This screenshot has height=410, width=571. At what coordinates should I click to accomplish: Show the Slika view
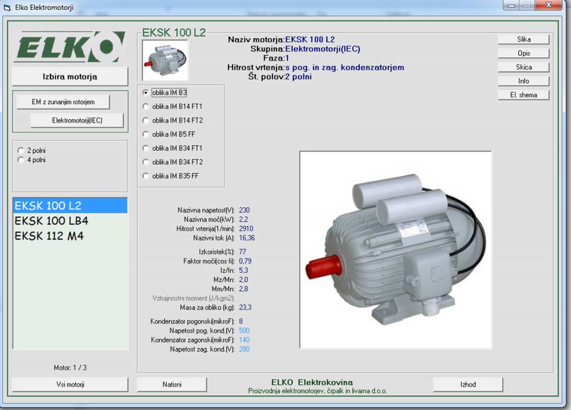coord(523,39)
